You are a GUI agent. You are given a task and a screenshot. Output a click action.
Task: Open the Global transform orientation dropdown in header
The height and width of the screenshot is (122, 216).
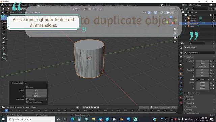77,9
